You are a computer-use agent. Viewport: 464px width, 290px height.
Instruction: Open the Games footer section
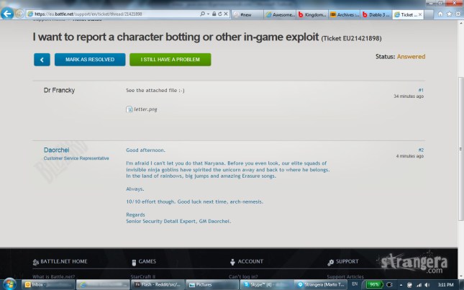[x=147, y=261]
